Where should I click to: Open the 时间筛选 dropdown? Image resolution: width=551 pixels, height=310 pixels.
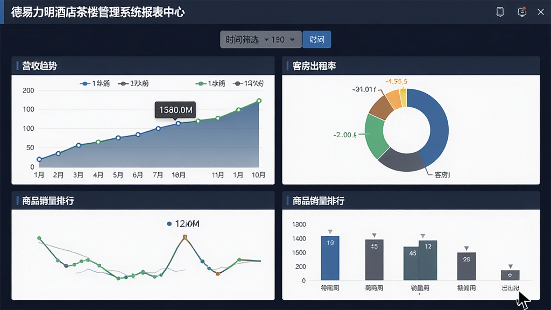(x=247, y=40)
